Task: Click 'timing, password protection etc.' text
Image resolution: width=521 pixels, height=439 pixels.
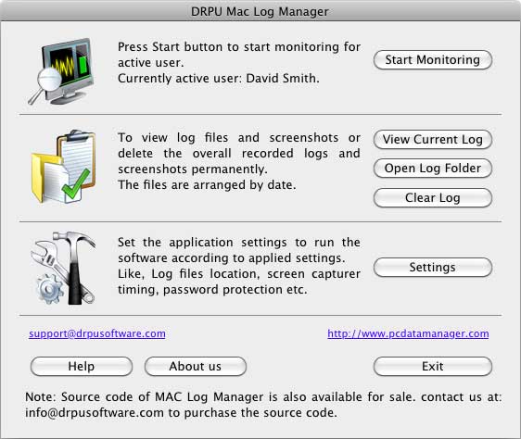Action: (x=212, y=290)
